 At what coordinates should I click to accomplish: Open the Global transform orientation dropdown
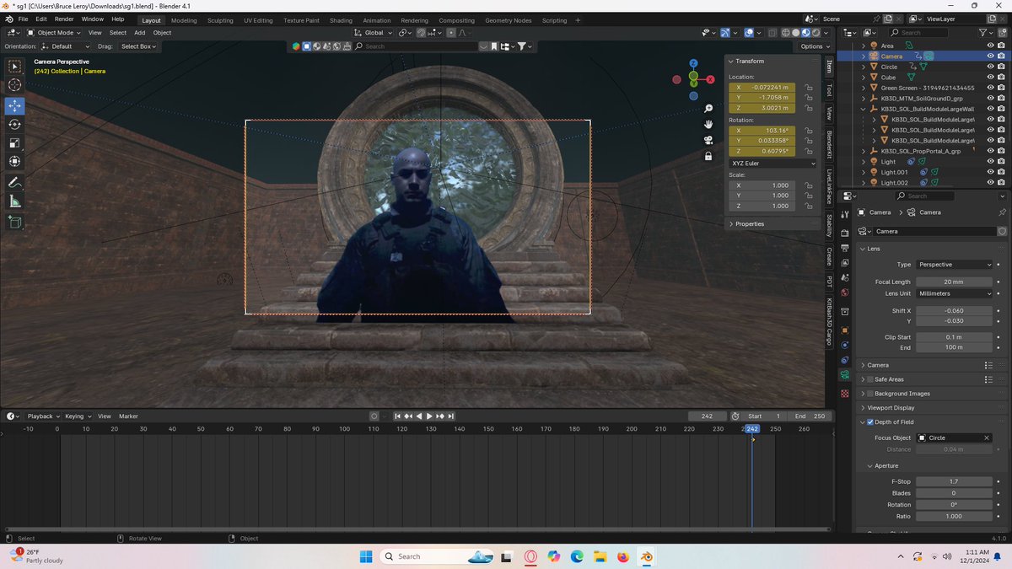pos(373,33)
